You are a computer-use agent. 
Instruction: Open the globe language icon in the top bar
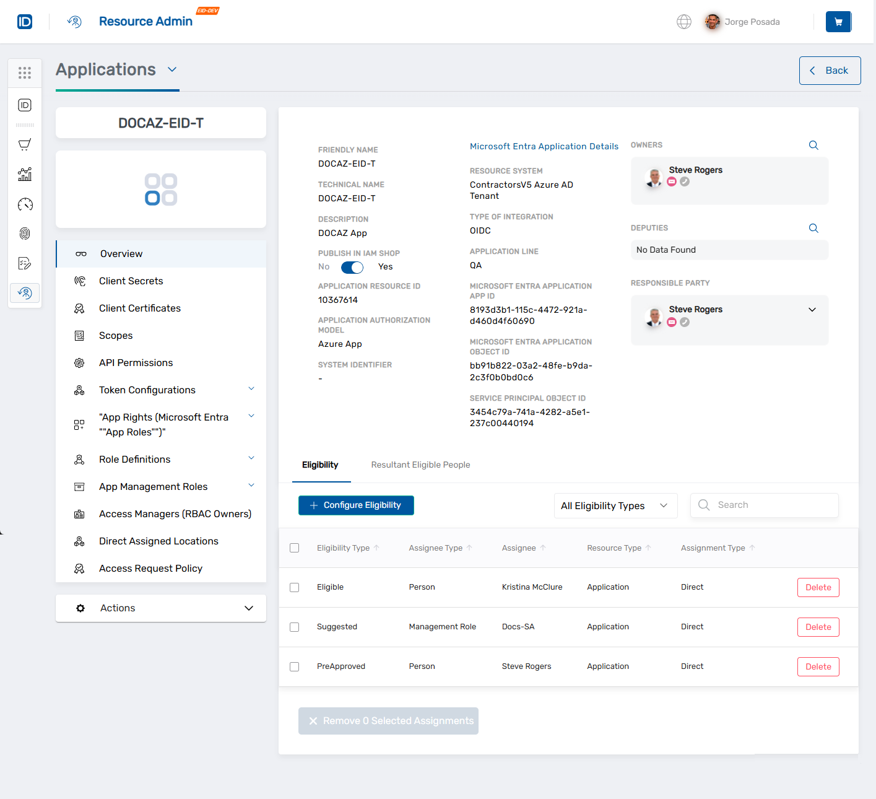click(x=683, y=21)
